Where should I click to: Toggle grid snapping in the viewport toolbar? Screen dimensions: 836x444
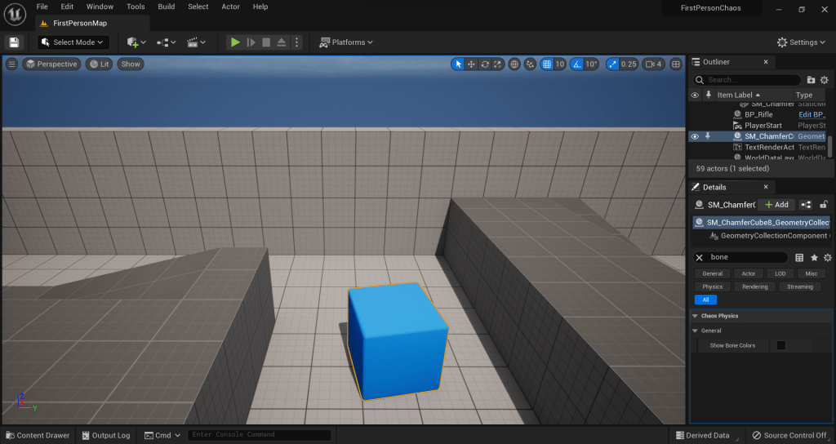pos(548,64)
